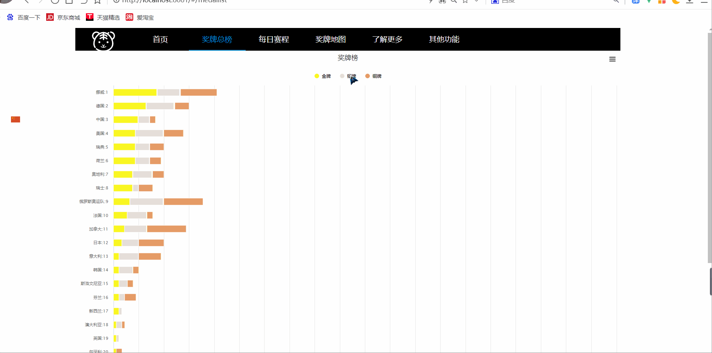Click Canada's orange bronze bar

pyautogui.click(x=167, y=229)
